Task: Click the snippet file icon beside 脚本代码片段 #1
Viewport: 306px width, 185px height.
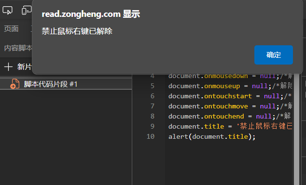Action: pyautogui.click(x=14, y=84)
